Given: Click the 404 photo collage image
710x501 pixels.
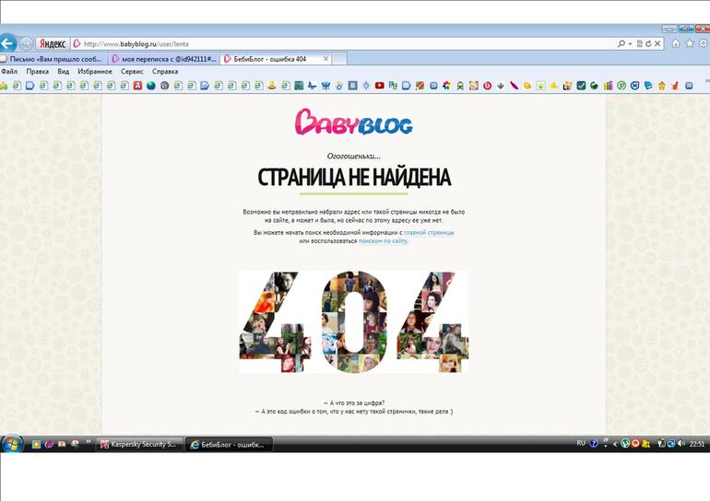Looking at the screenshot, I should [354, 322].
